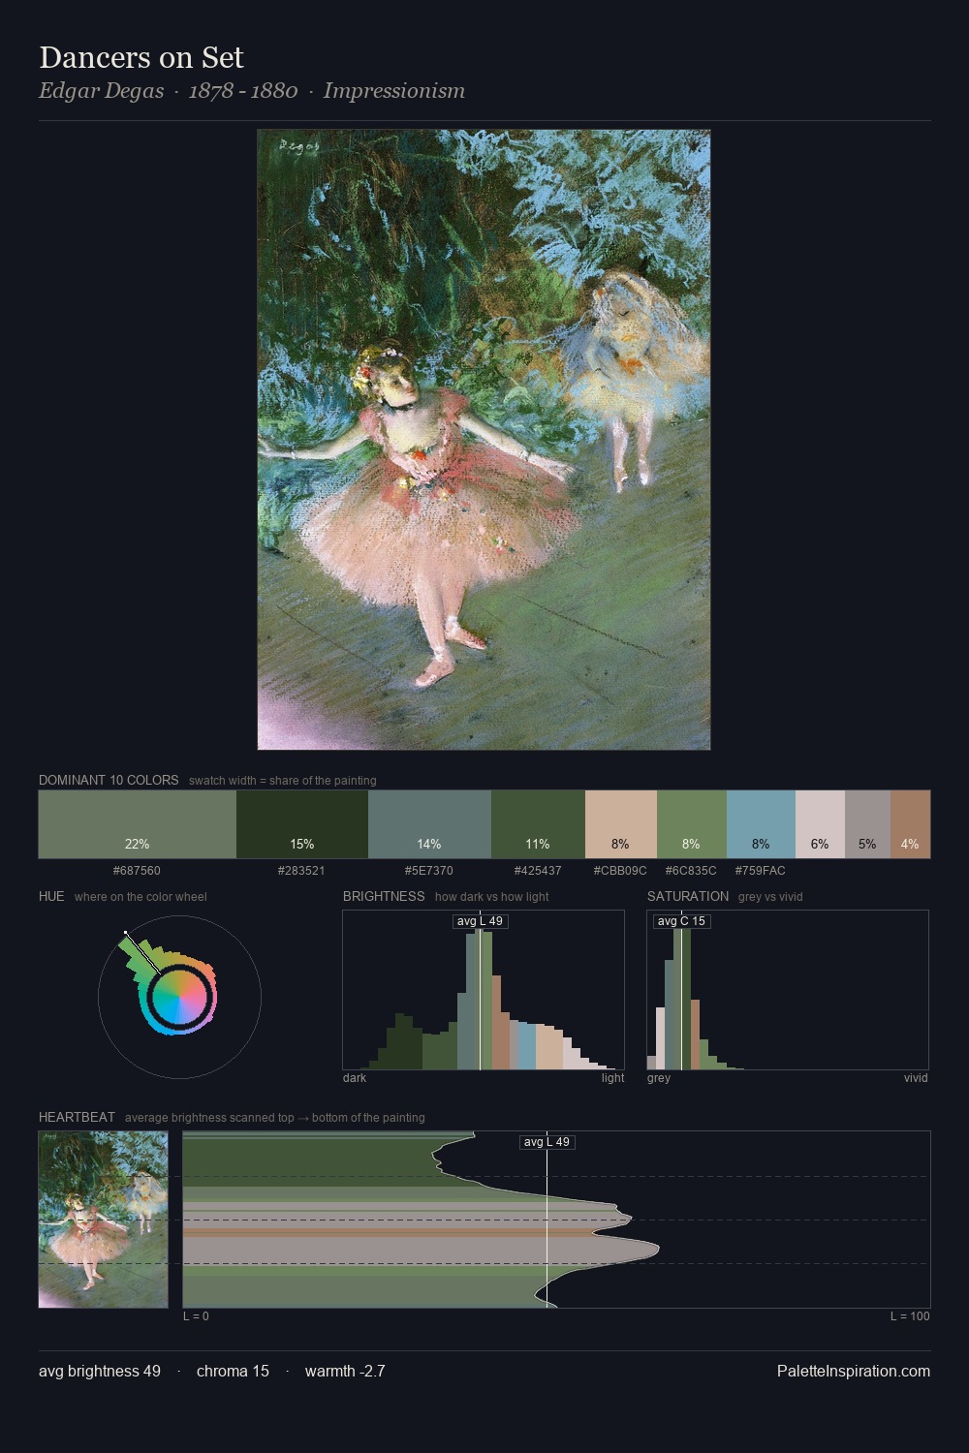Click the #283521 hex code label
Image resolution: width=969 pixels, height=1453 pixels.
coord(301,871)
